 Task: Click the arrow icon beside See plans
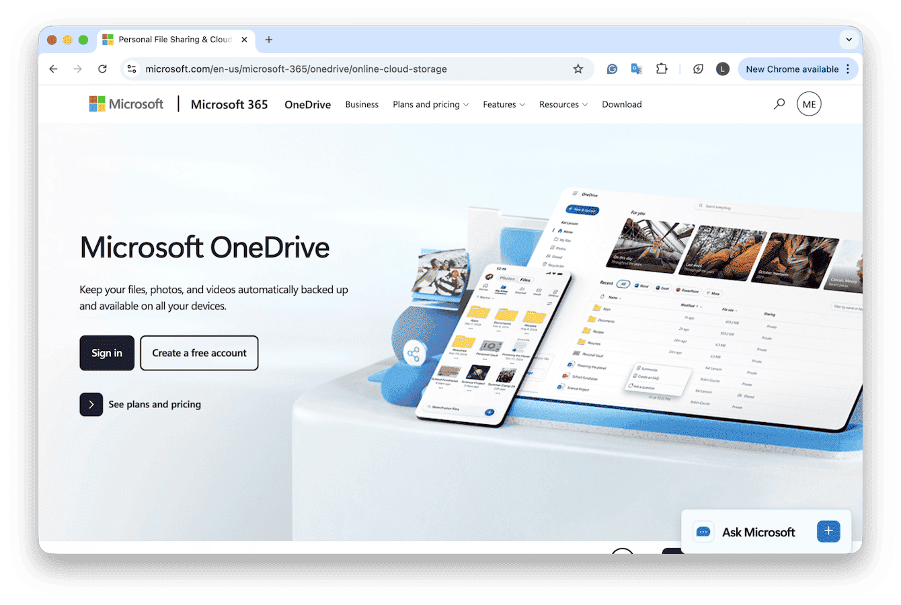coord(91,404)
